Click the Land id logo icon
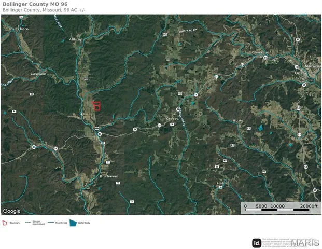Image resolution: width=322 pixels, height=249 pixels. click(x=257, y=243)
